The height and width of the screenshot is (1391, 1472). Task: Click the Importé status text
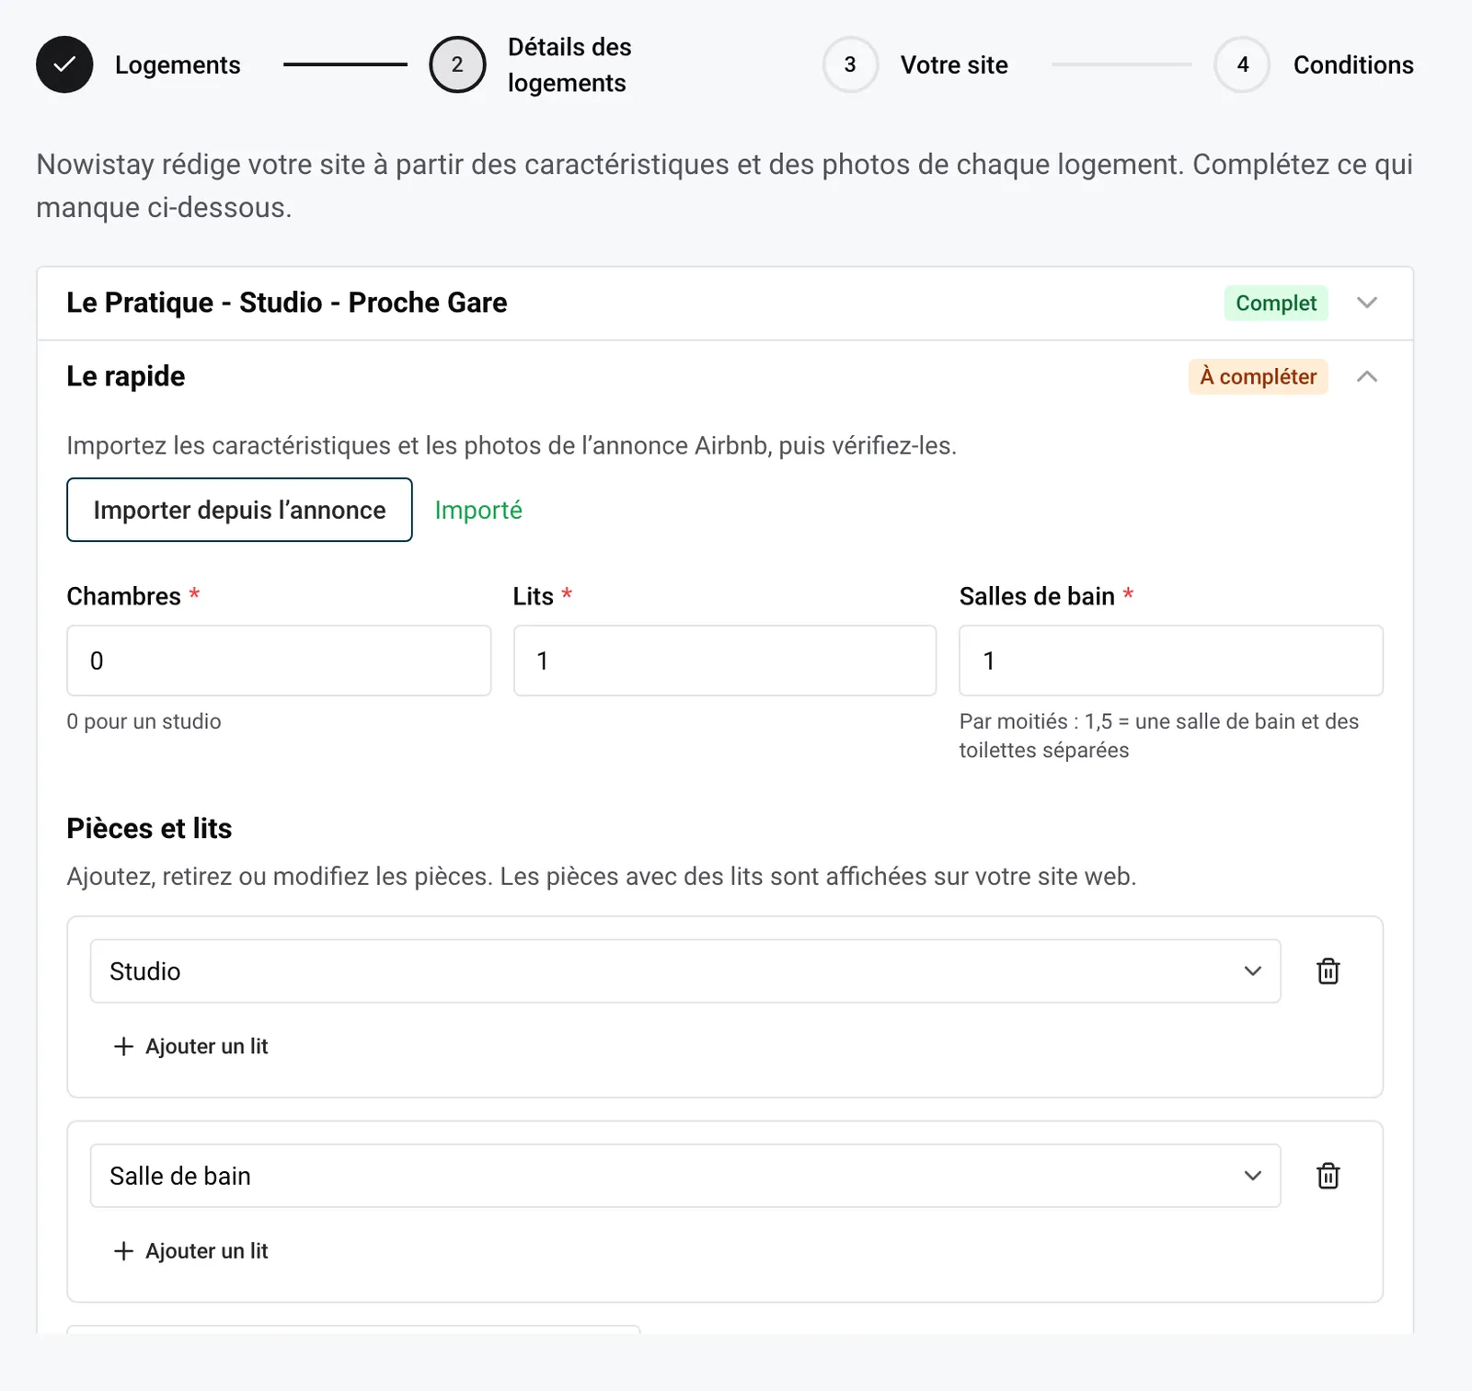(478, 510)
